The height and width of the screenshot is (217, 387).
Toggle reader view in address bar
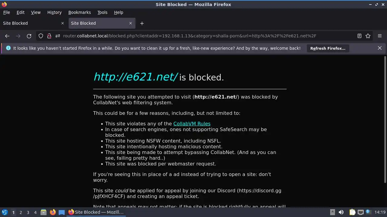click(x=359, y=36)
